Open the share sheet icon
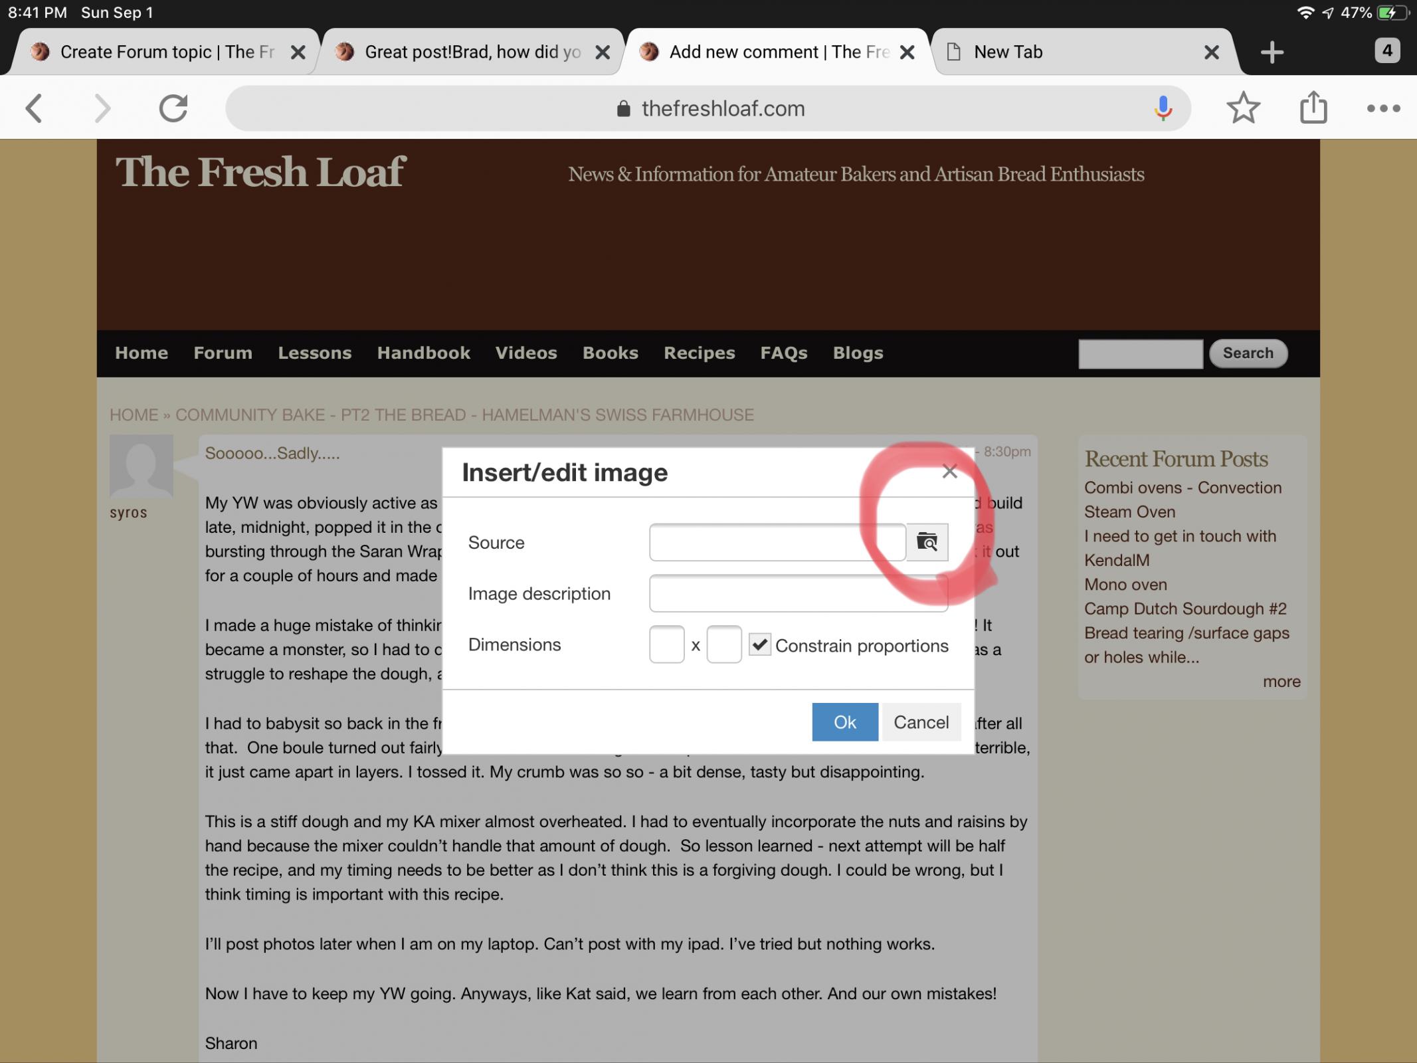The height and width of the screenshot is (1063, 1417). click(1313, 108)
